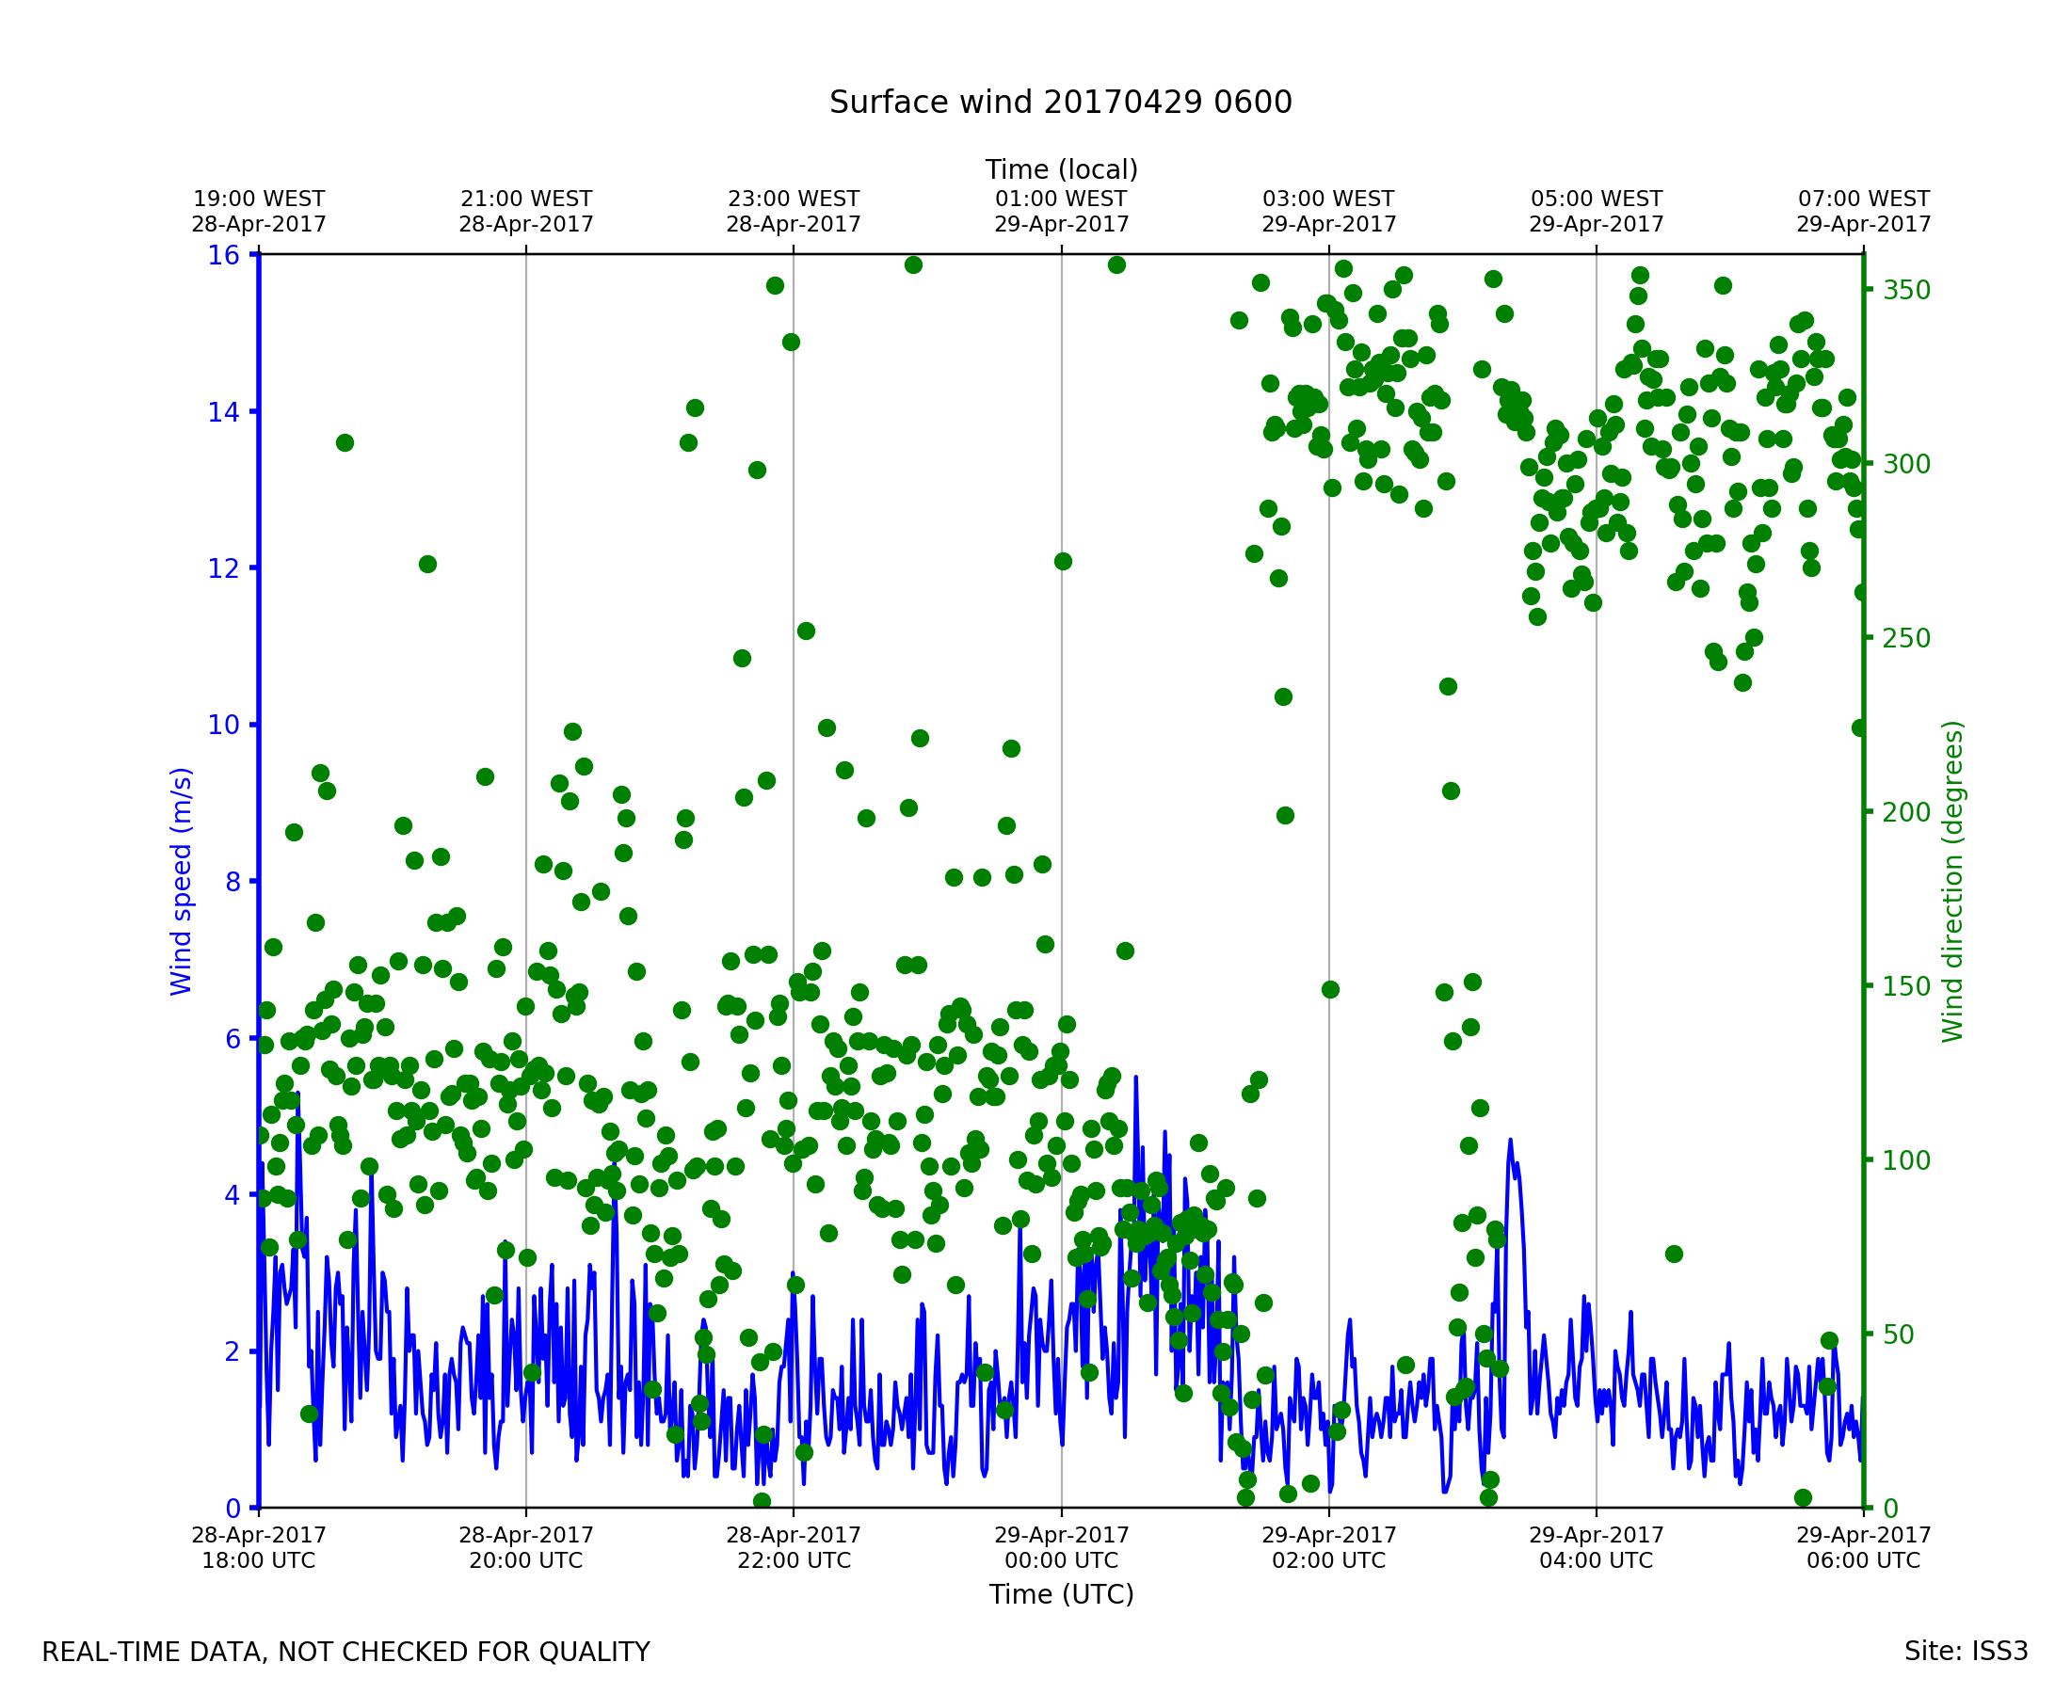Click the '05:00 WEST' top tick label
Screen dimensions: 2071x1694
(x=1596, y=200)
